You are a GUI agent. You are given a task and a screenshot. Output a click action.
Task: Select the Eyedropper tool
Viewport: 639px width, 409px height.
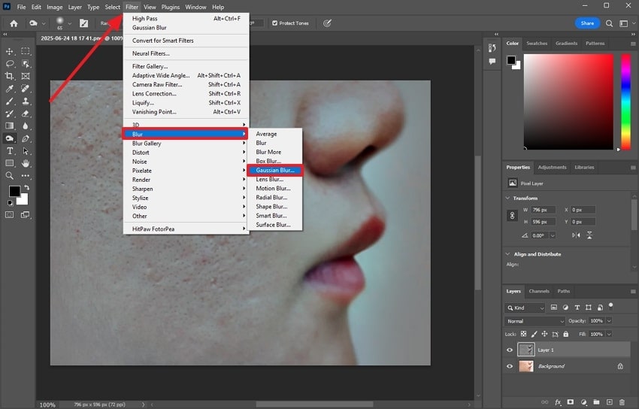pos(9,89)
